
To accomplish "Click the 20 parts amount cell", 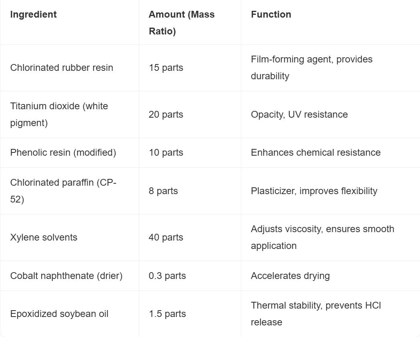I will (166, 114).
